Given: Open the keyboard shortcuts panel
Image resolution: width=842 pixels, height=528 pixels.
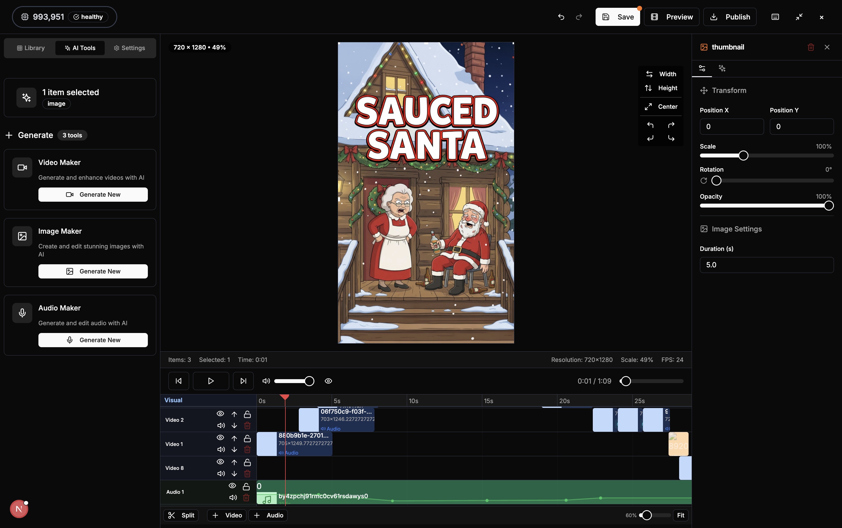Looking at the screenshot, I should pos(775,17).
